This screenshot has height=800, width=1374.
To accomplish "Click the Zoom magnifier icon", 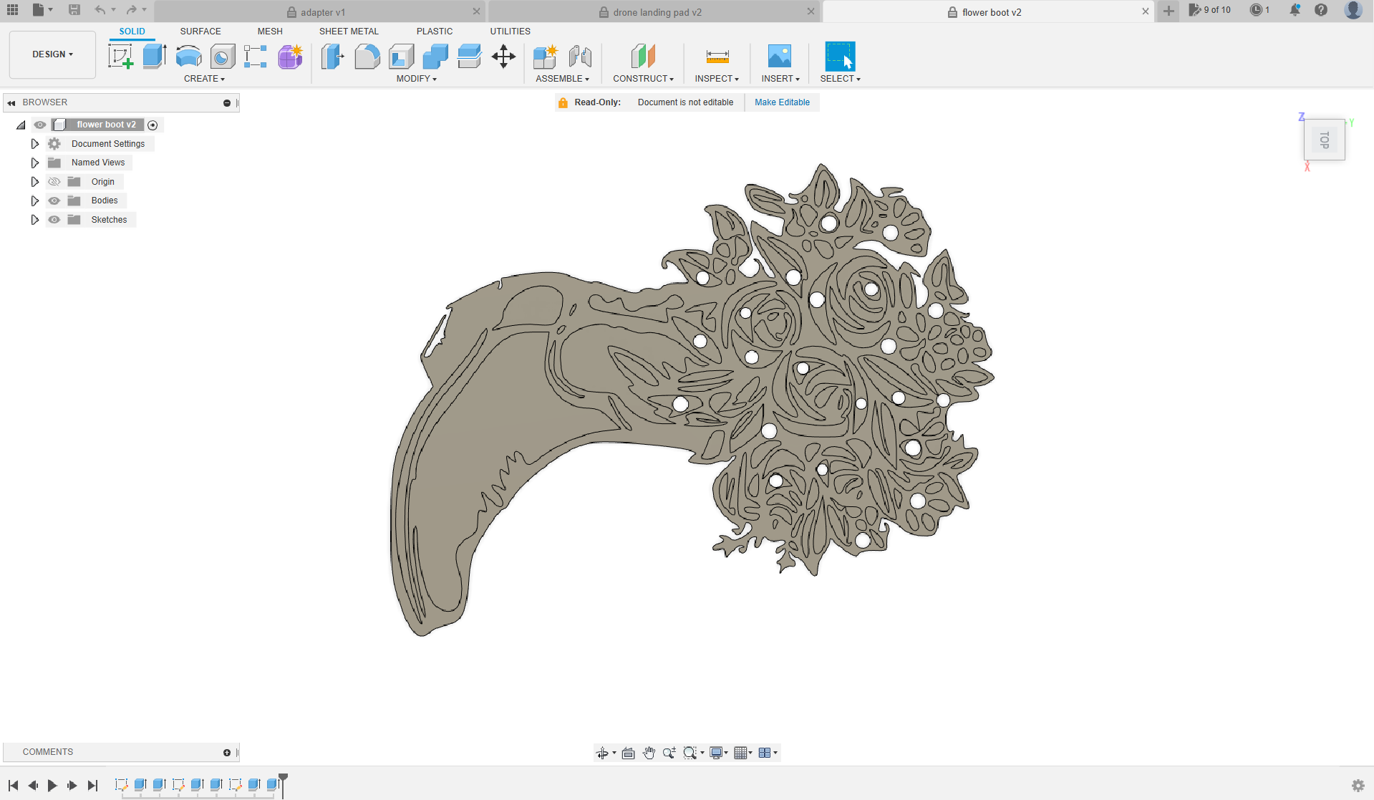I will [669, 753].
